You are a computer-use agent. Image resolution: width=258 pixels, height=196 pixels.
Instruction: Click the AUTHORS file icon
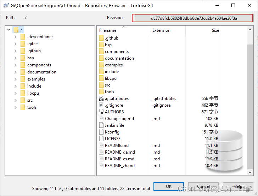(x=101, y=112)
